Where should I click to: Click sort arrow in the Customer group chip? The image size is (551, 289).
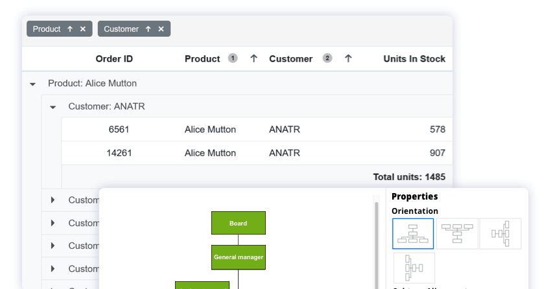click(x=148, y=29)
